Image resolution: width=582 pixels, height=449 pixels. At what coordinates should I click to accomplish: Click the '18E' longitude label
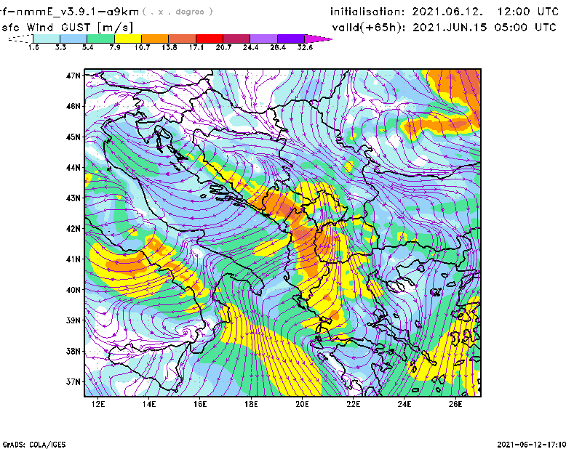tap(251, 404)
